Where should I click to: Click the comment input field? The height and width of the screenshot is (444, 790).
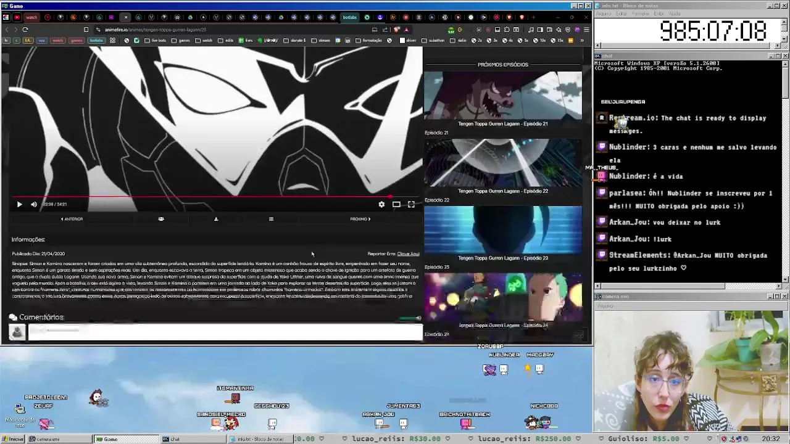click(225, 332)
